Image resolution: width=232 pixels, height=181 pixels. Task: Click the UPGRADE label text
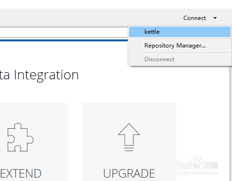tap(129, 173)
